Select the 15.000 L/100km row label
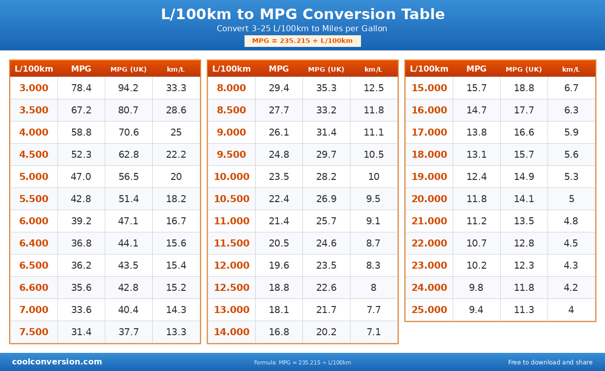Viewport: 605px width, 371px height. click(x=429, y=88)
